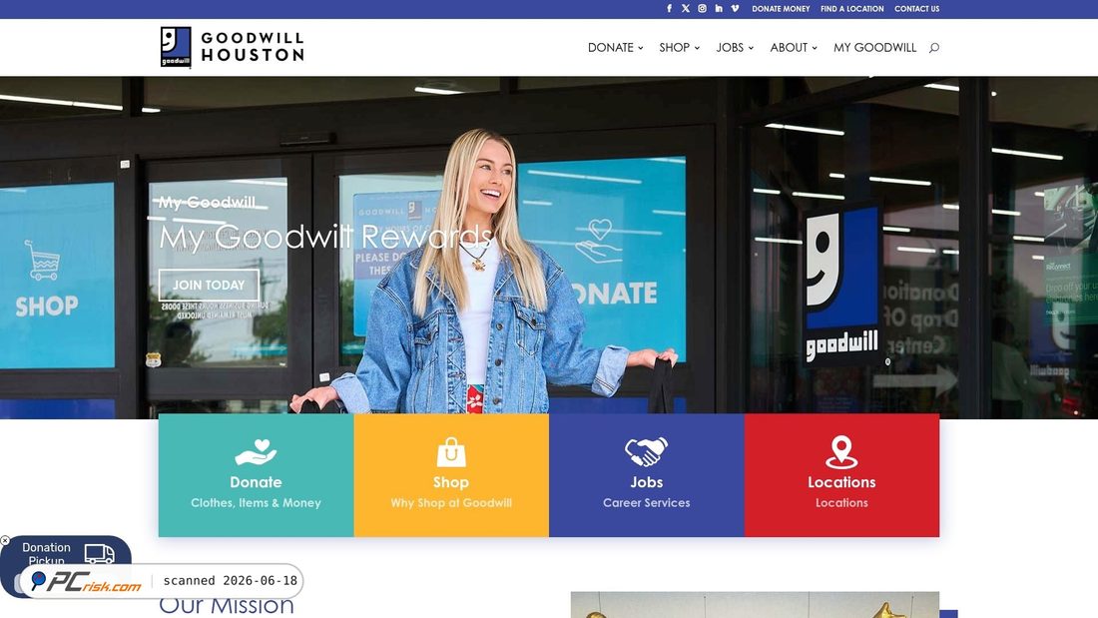Click My Goodwill Rewards heading

pos(325,237)
